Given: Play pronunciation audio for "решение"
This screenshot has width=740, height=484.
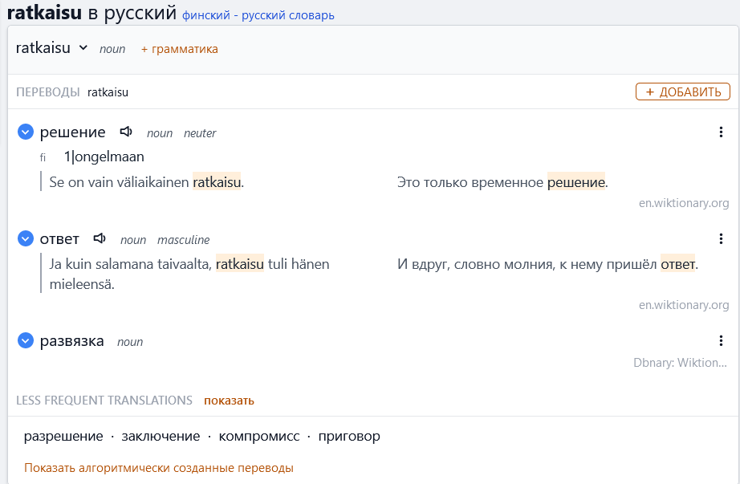Looking at the screenshot, I should click(126, 132).
